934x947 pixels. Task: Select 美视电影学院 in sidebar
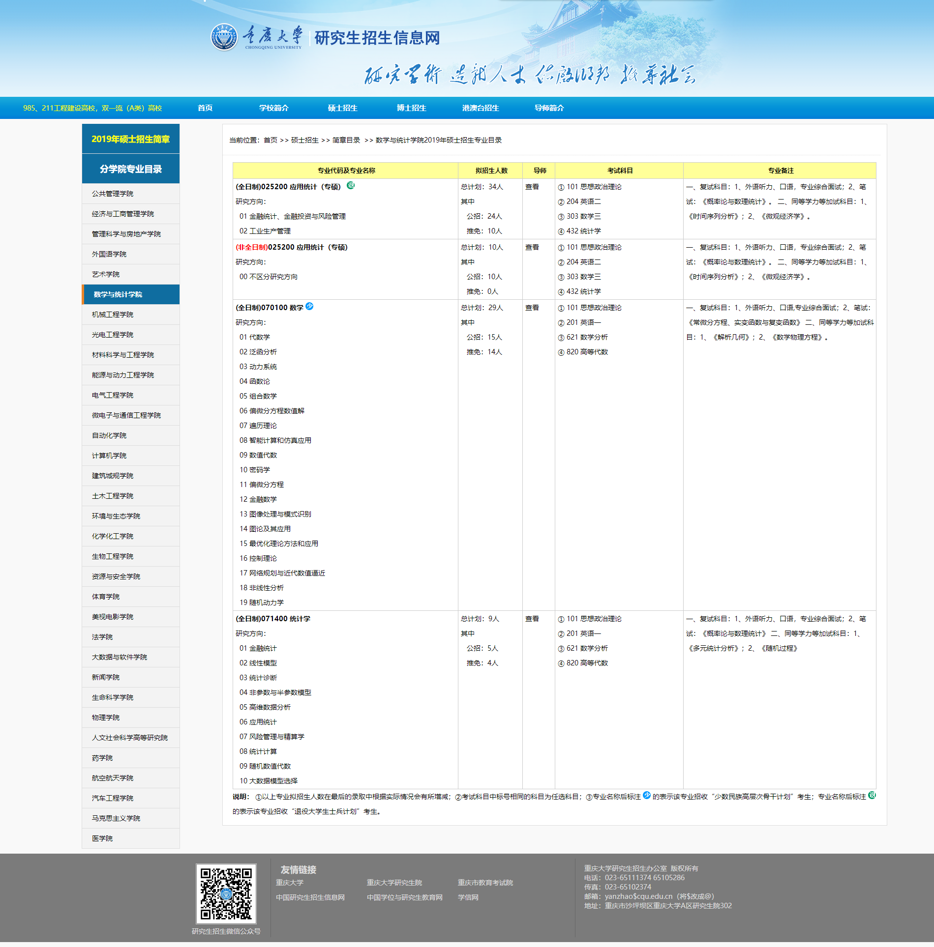(131, 617)
